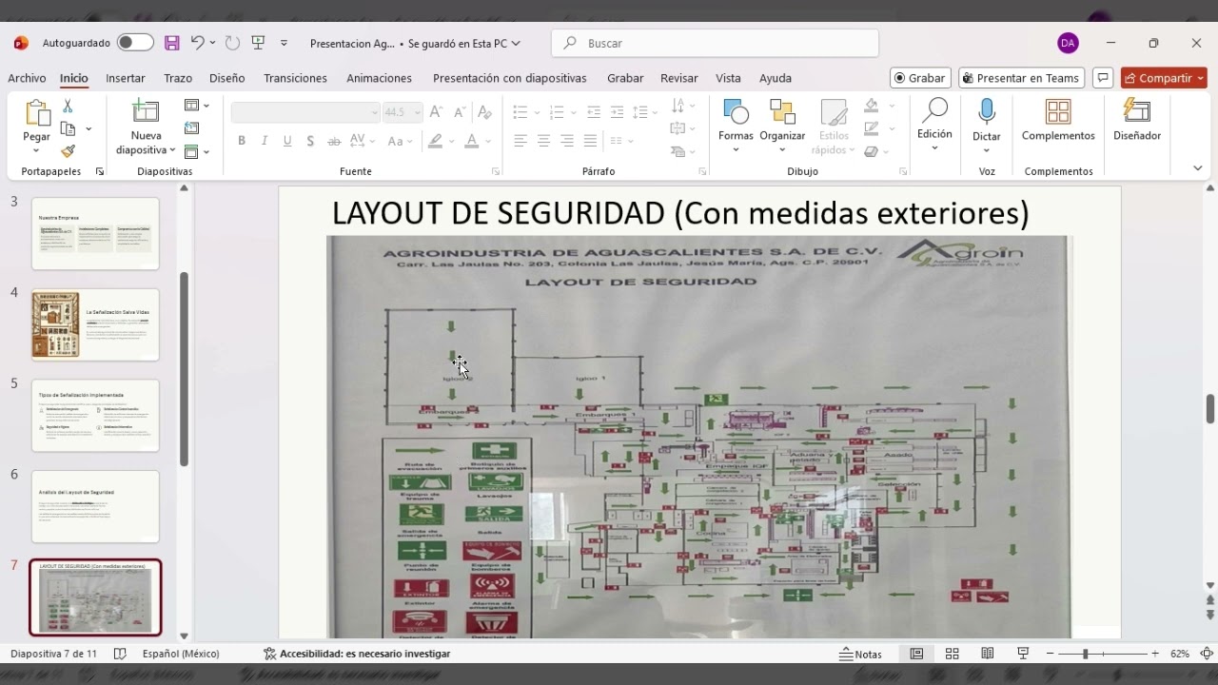Apply text shadow (S)
The image size is (1218, 685).
tap(310, 141)
